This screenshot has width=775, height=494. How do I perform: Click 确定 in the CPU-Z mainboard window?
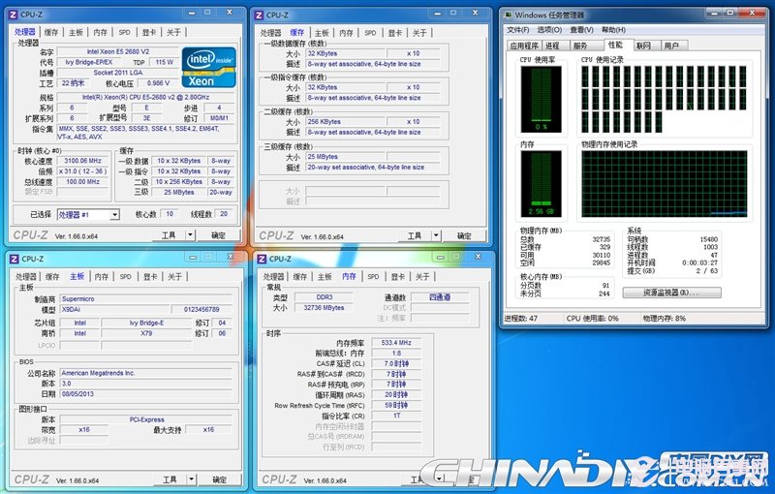point(220,479)
